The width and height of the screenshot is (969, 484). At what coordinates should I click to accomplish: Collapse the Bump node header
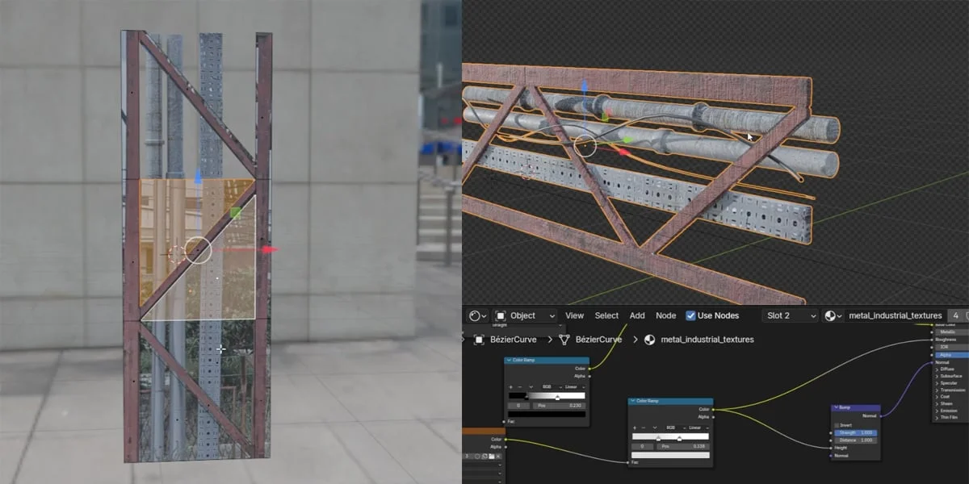(836, 407)
